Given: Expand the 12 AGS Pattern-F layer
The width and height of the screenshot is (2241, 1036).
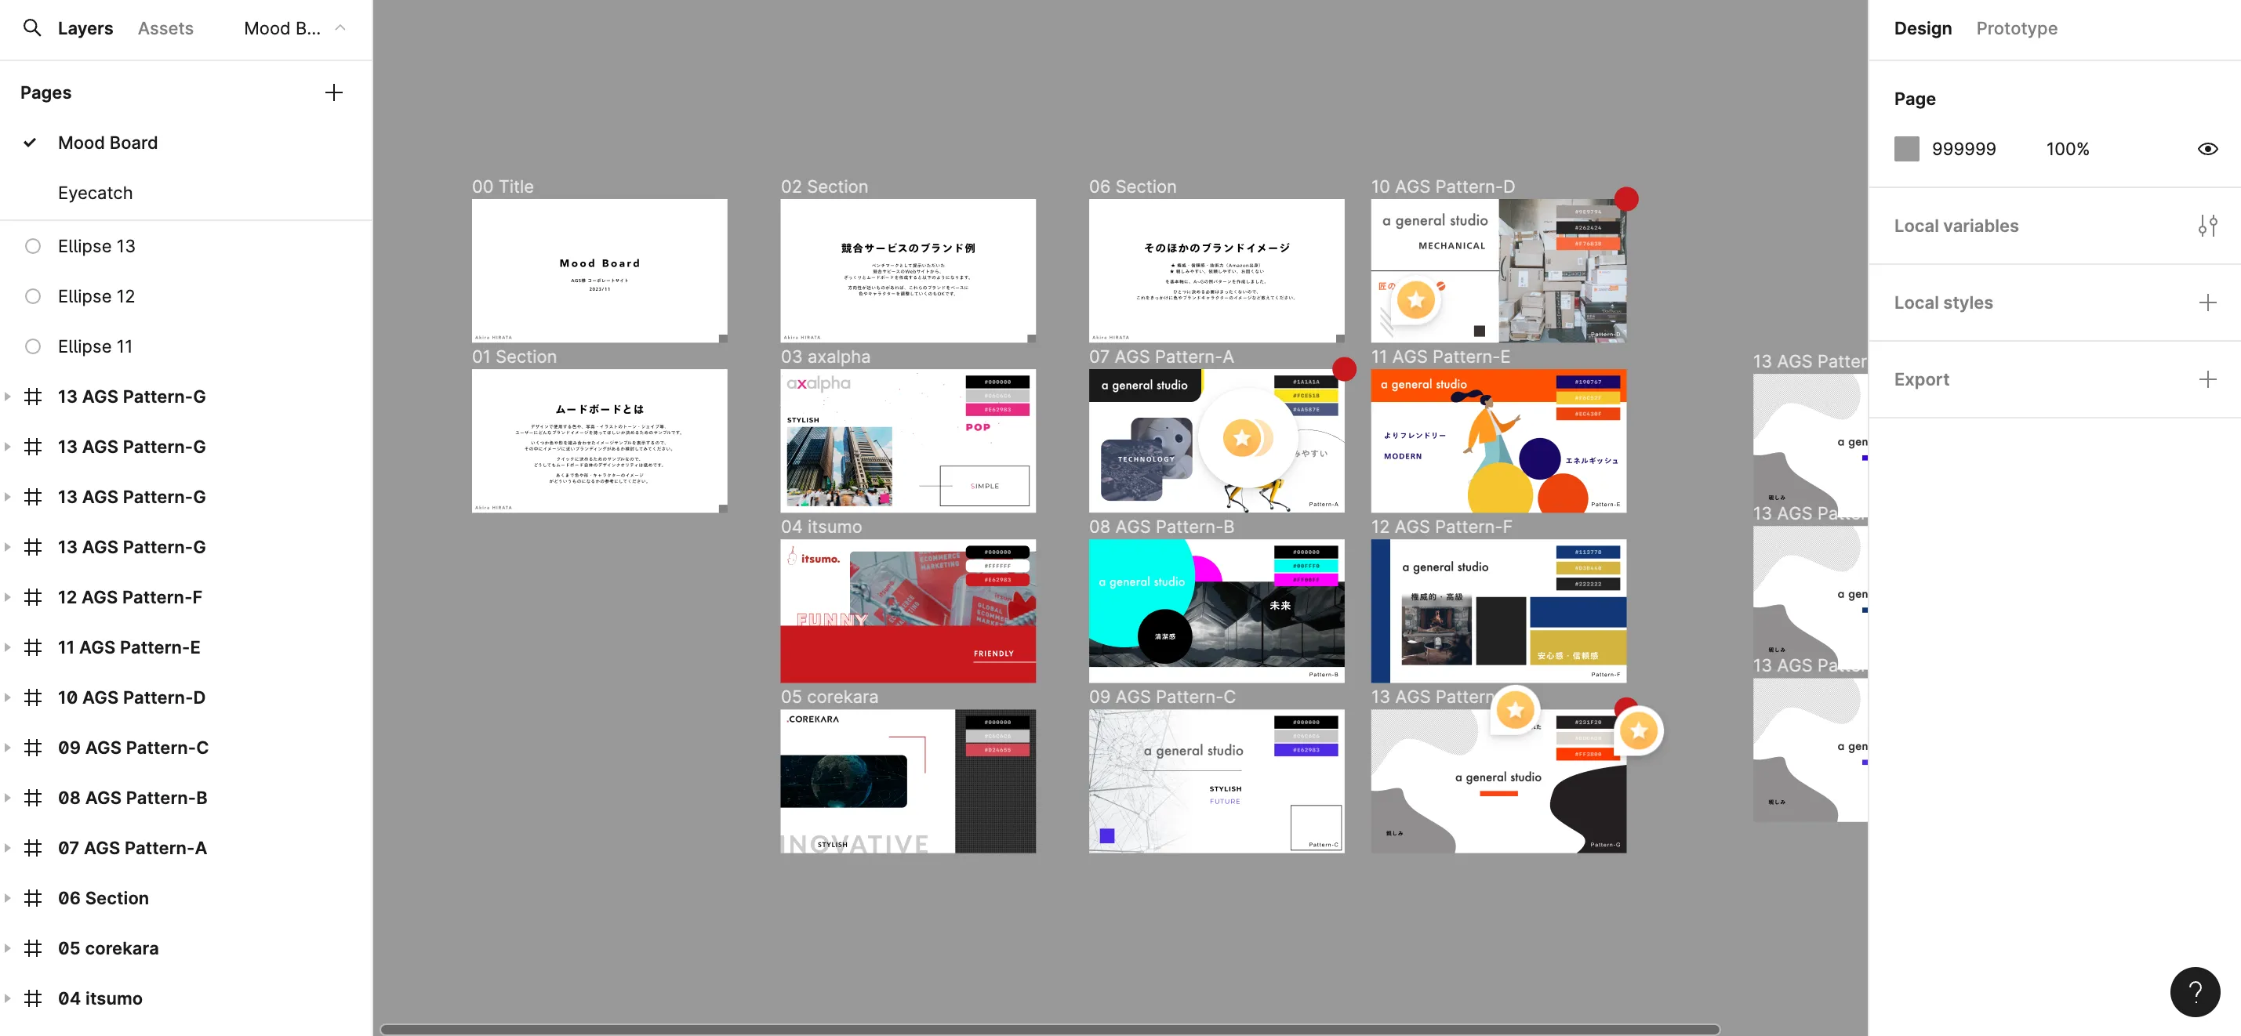Looking at the screenshot, I should 8,597.
